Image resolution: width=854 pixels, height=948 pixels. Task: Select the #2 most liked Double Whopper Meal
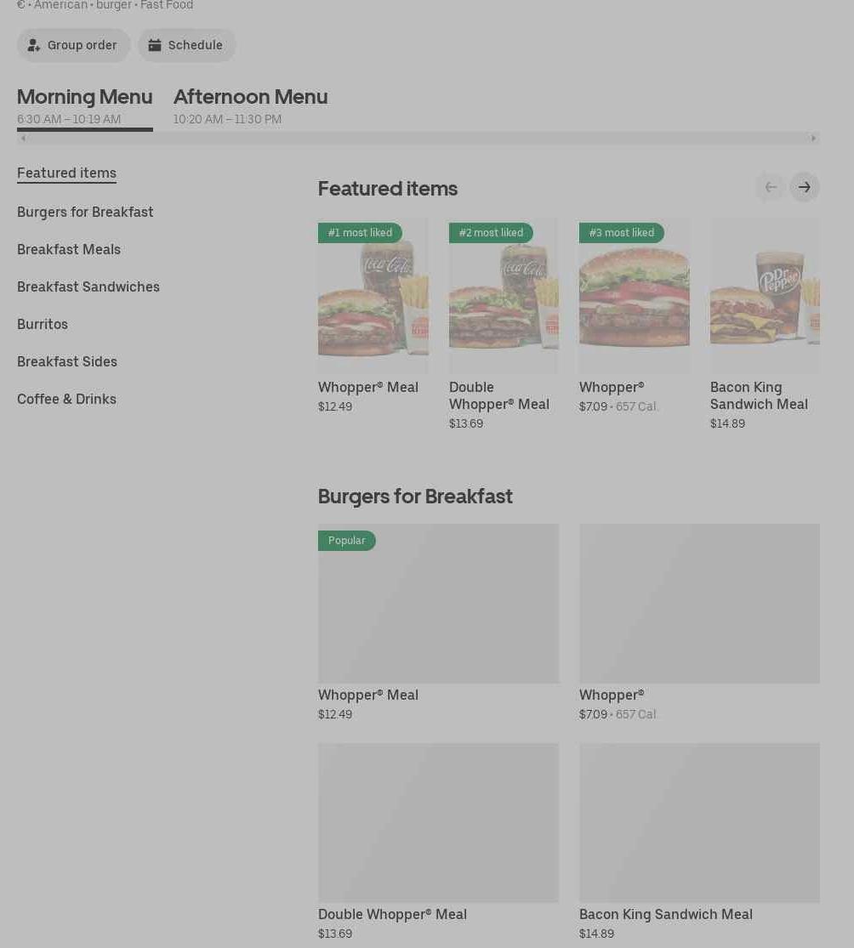504,298
